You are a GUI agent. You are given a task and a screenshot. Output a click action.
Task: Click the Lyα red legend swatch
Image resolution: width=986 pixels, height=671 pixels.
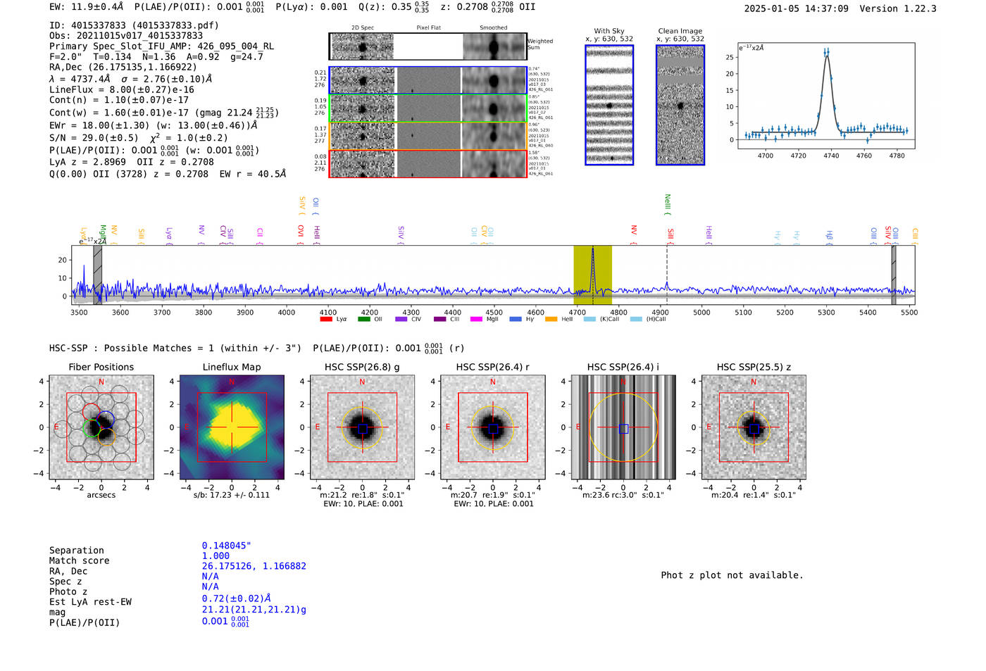(x=326, y=319)
